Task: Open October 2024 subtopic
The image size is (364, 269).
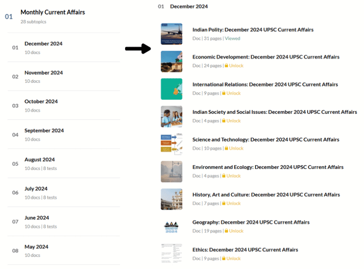Action: [41, 101]
